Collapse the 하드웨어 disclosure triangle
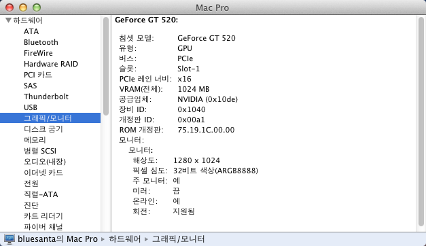Screen dimensions: 426x246 coord(8,20)
